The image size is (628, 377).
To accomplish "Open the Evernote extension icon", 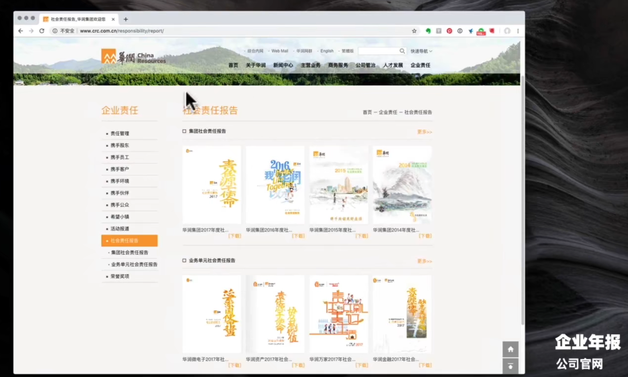I will (429, 31).
